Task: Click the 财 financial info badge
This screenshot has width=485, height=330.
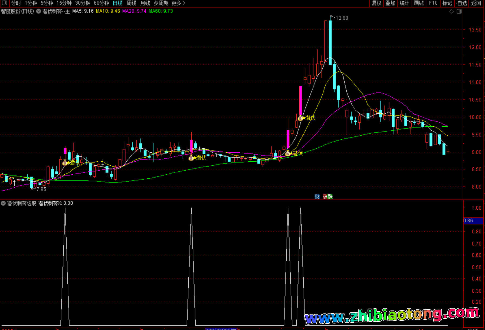Action: click(x=317, y=197)
